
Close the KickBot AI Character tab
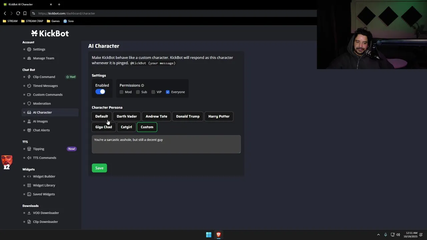click(x=51, y=4)
